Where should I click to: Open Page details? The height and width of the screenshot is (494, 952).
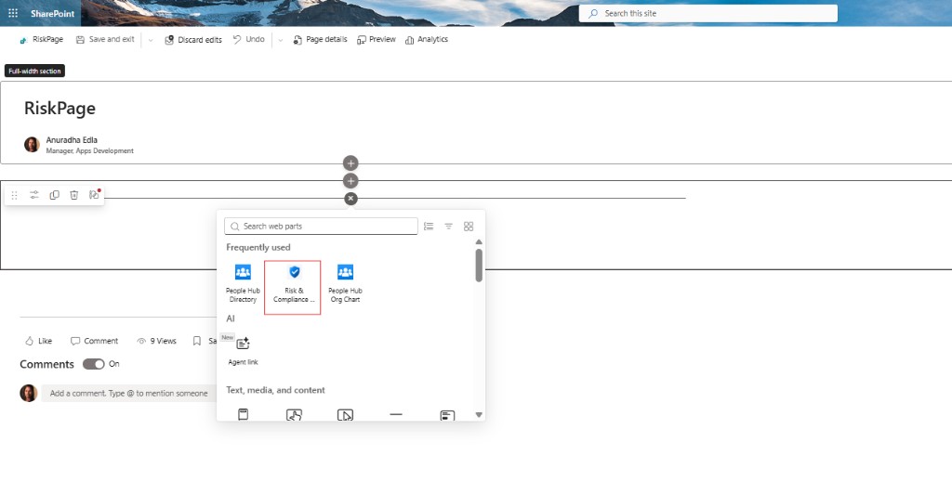click(x=320, y=39)
